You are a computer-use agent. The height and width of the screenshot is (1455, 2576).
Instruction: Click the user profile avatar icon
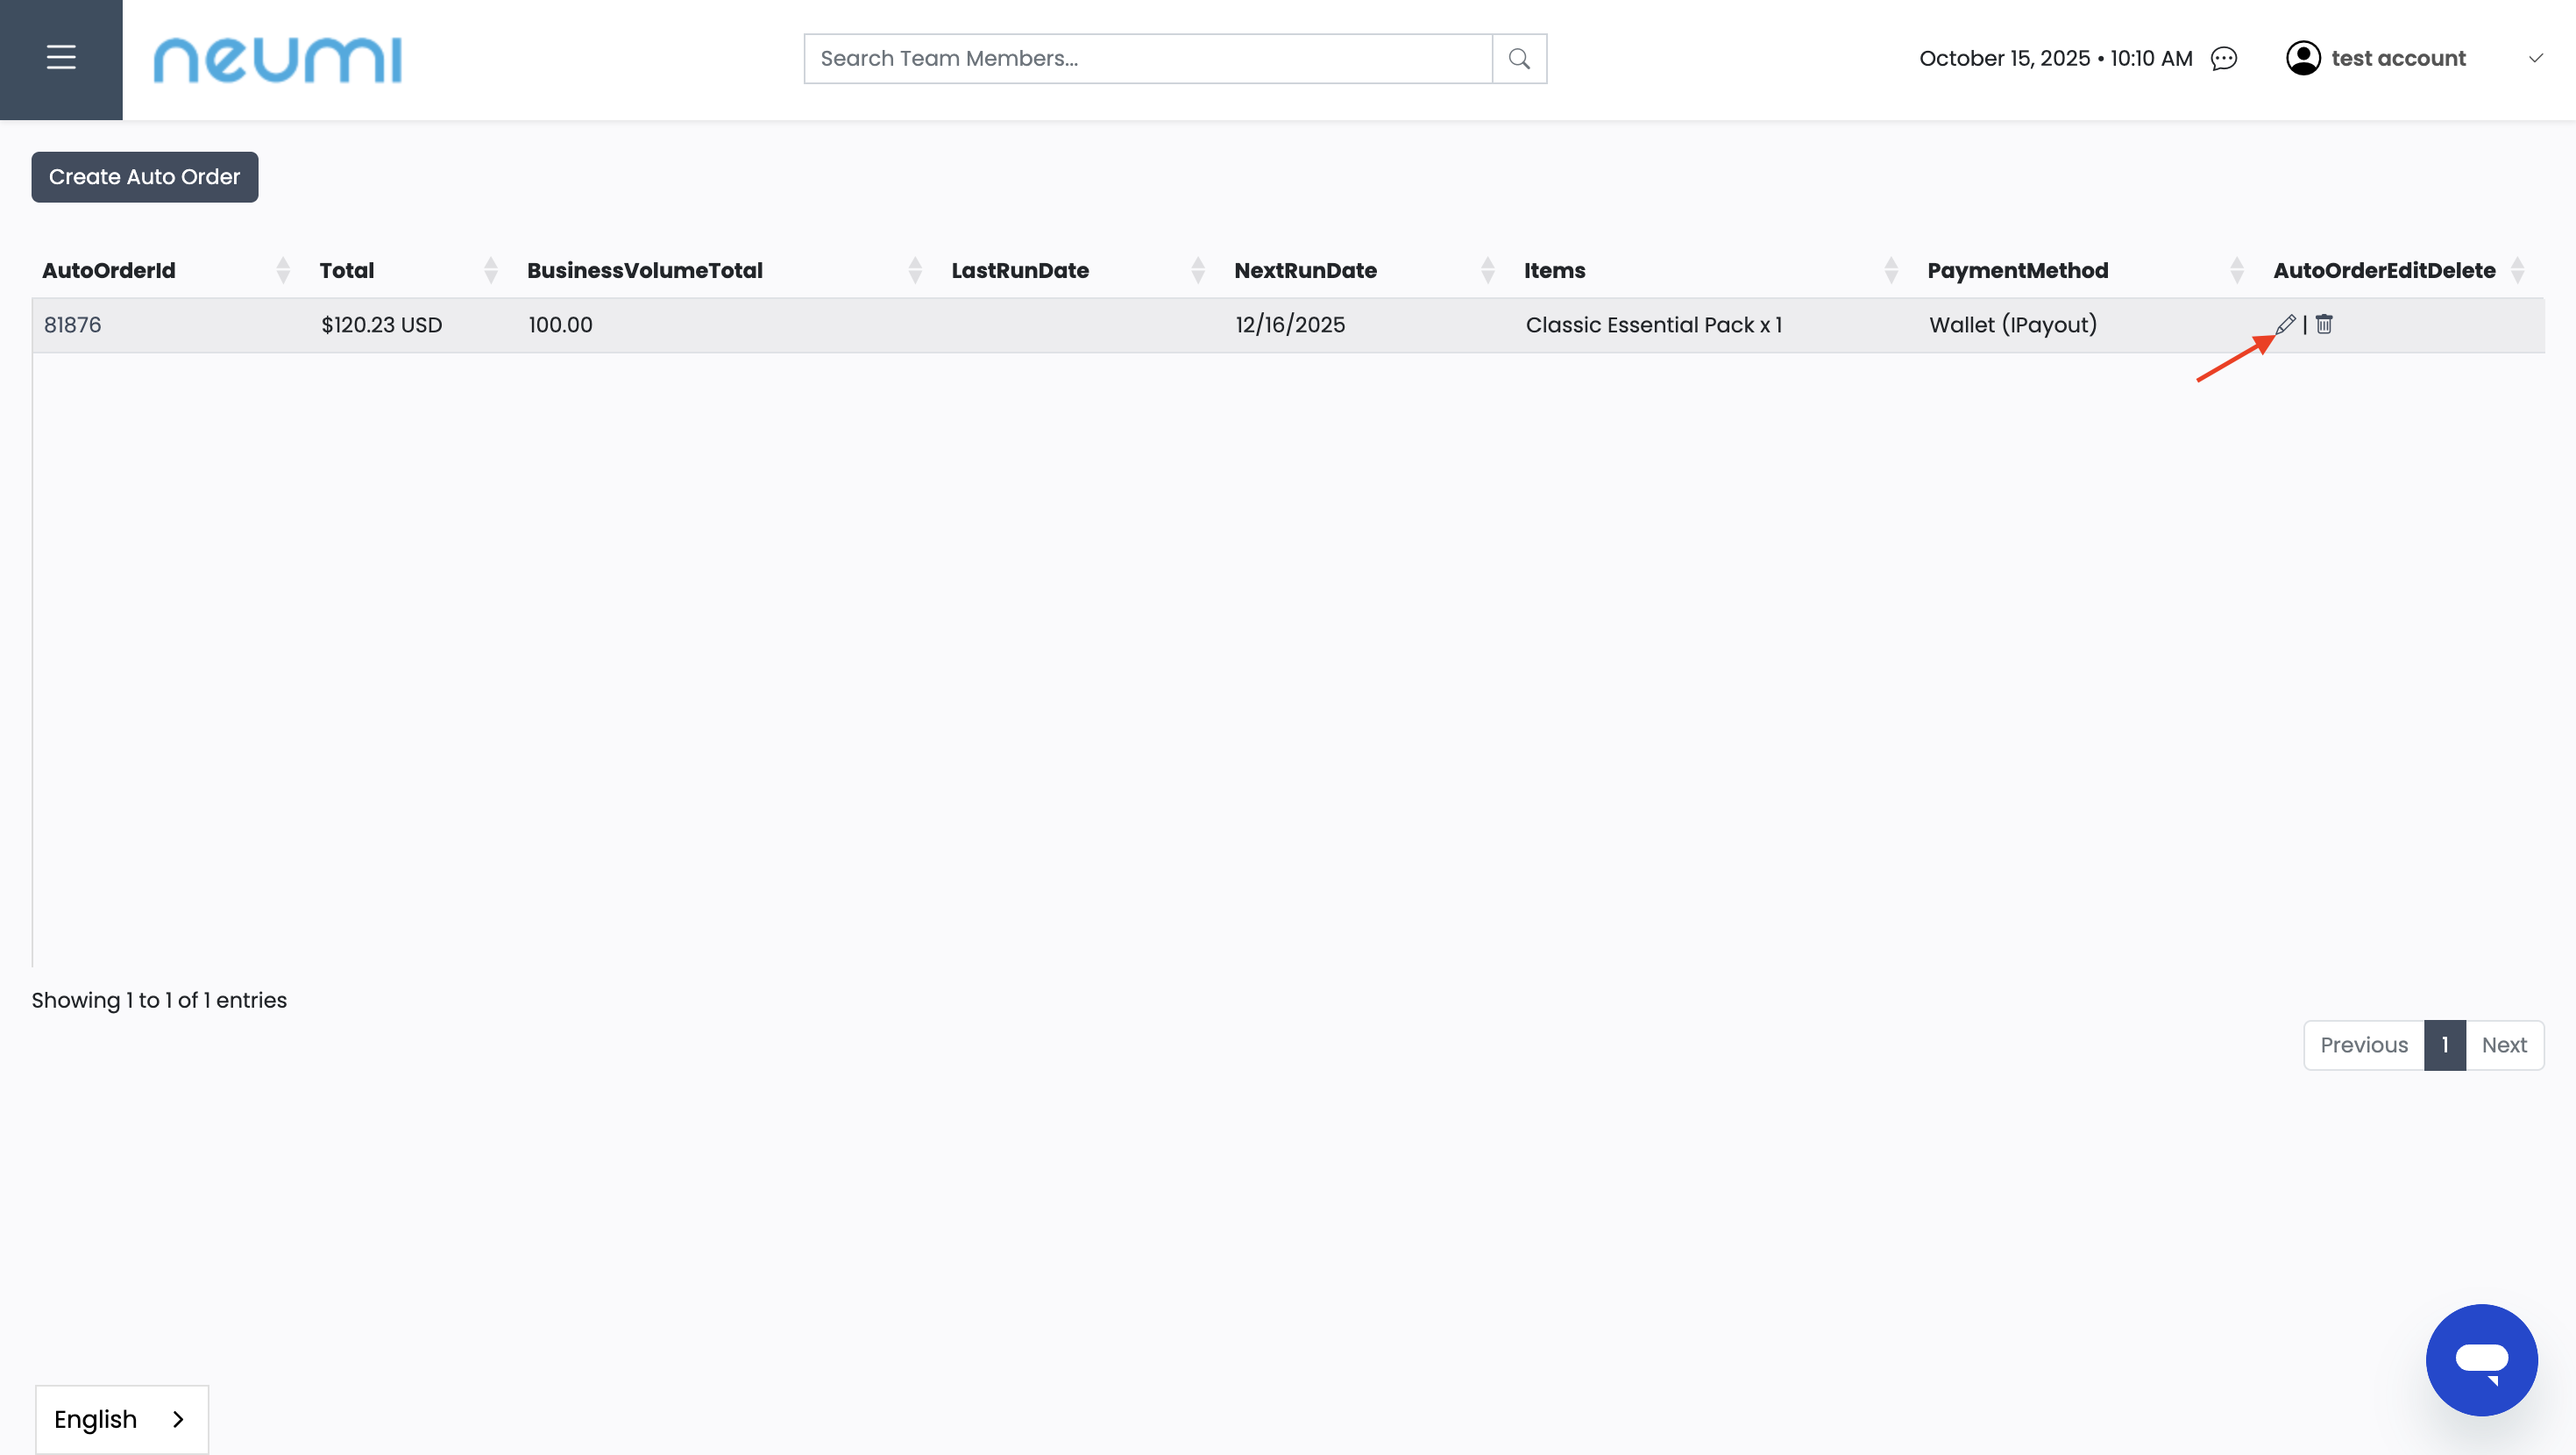pyautogui.click(x=2304, y=58)
